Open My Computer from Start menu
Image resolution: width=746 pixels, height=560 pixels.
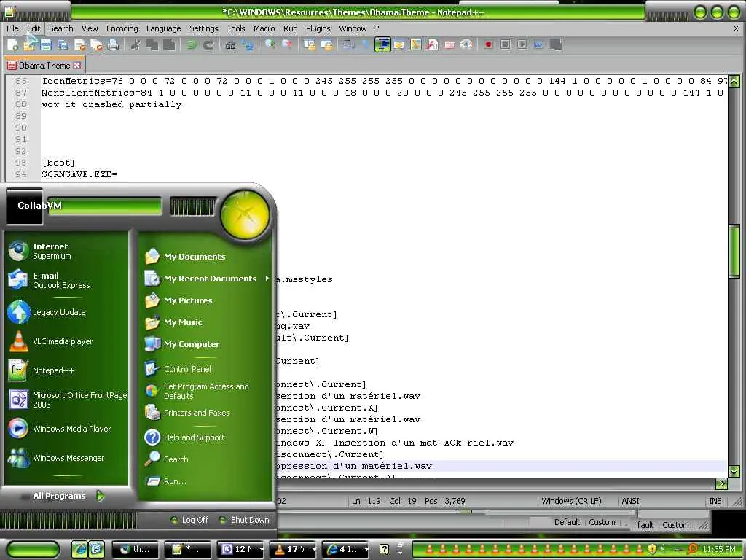point(182,344)
